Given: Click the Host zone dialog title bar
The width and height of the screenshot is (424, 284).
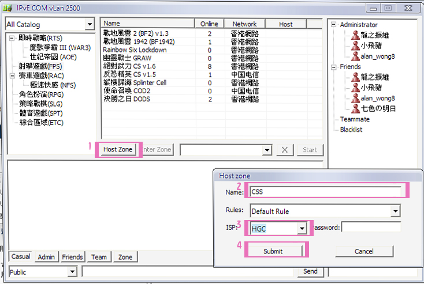Looking at the screenshot, I should [x=318, y=176].
